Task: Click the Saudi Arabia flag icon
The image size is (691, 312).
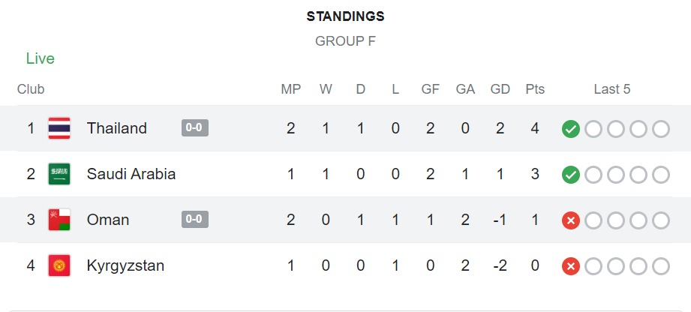Action: pyautogui.click(x=59, y=174)
